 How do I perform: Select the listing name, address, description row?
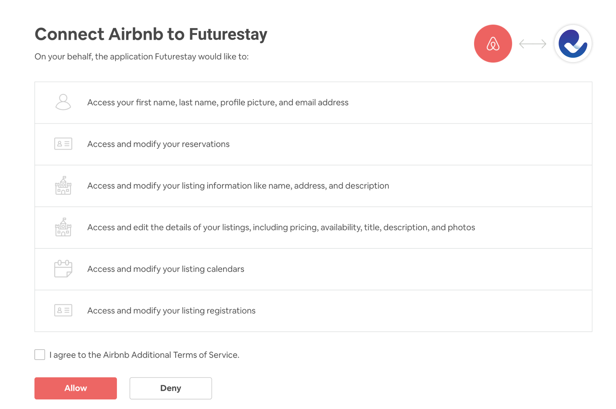pos(313,186)
